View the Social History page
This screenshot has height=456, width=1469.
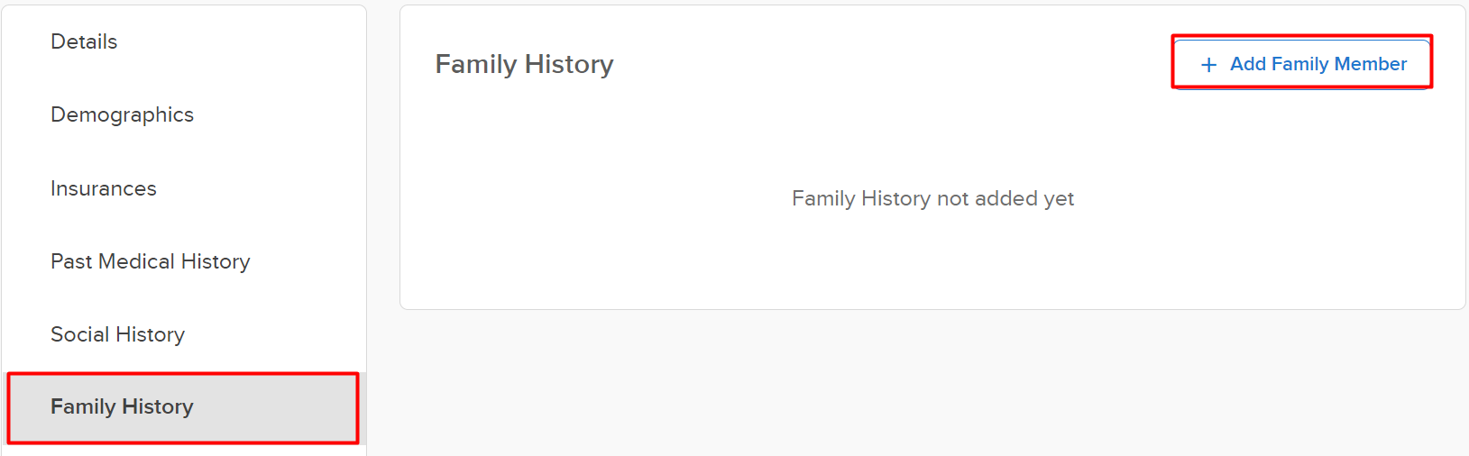pyautogui.click(x=117, y=334)
